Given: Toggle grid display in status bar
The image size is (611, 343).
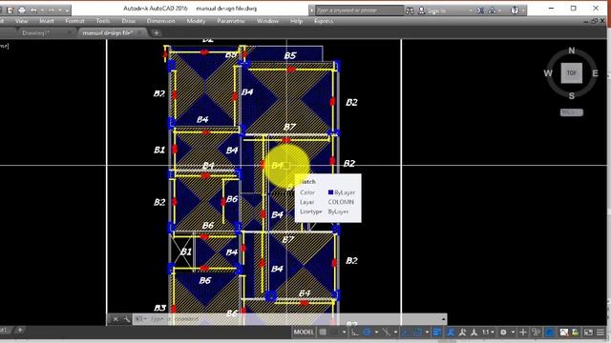Looking at the screenshot, I should click(x=323, y=333).
